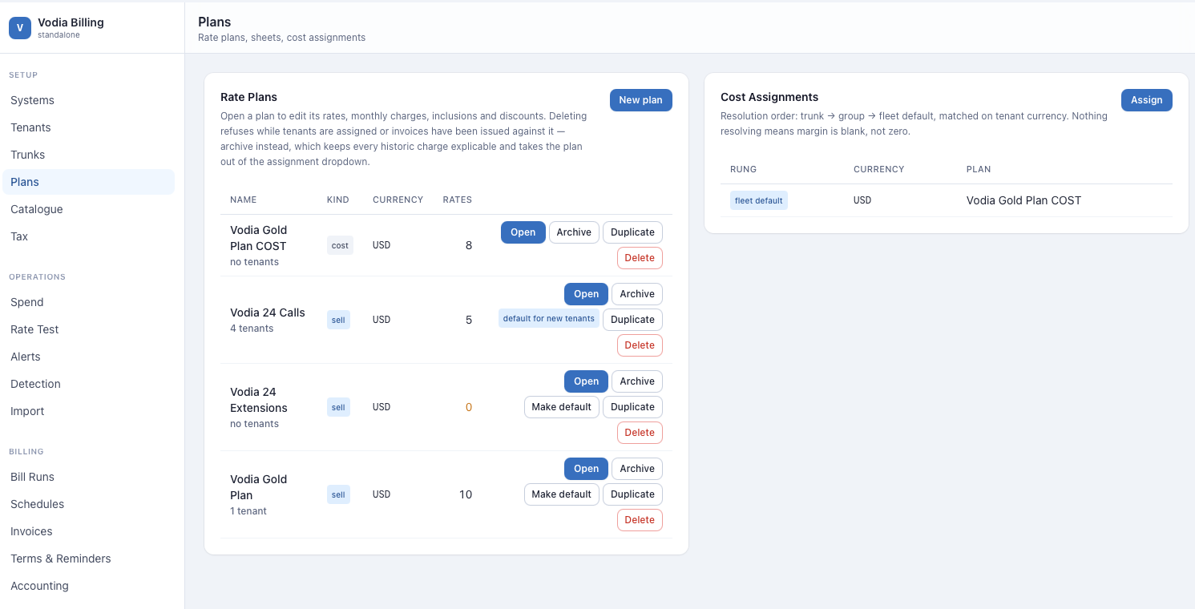
Task: Click the '1 tenant' label
Action: 248,511
